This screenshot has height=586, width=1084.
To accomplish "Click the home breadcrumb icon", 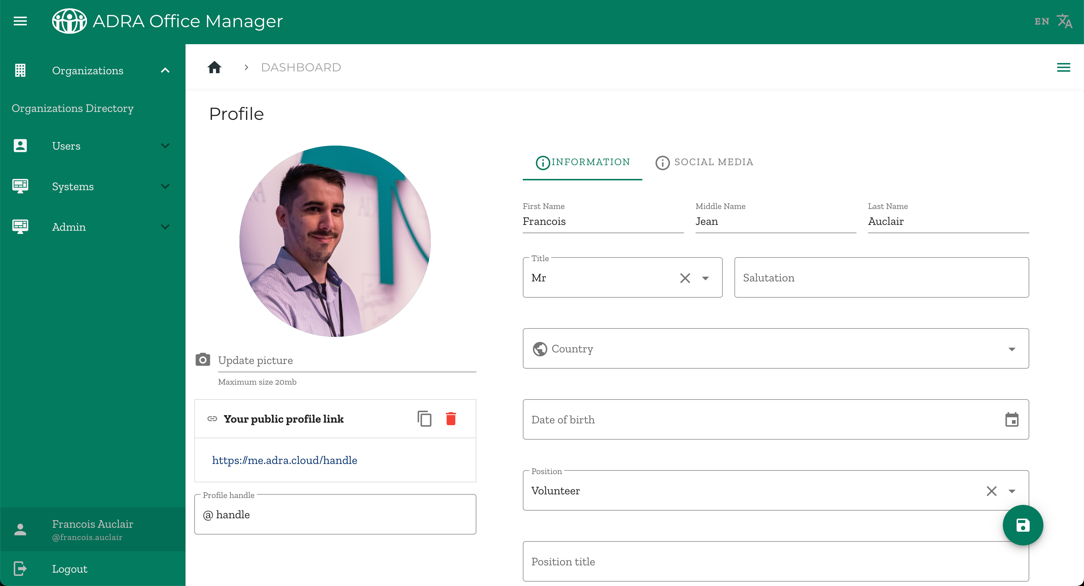I will [x=214, y=67].
